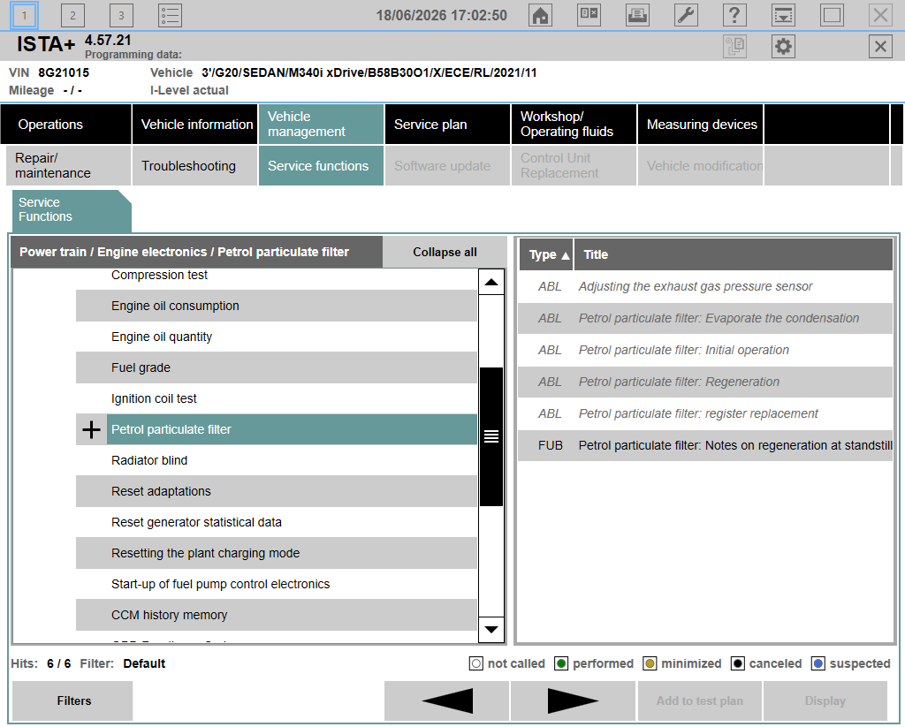The width and height of the screenshot is (905, 727).
Task: Go to the home screen icon
Action: tap(540, 16)
